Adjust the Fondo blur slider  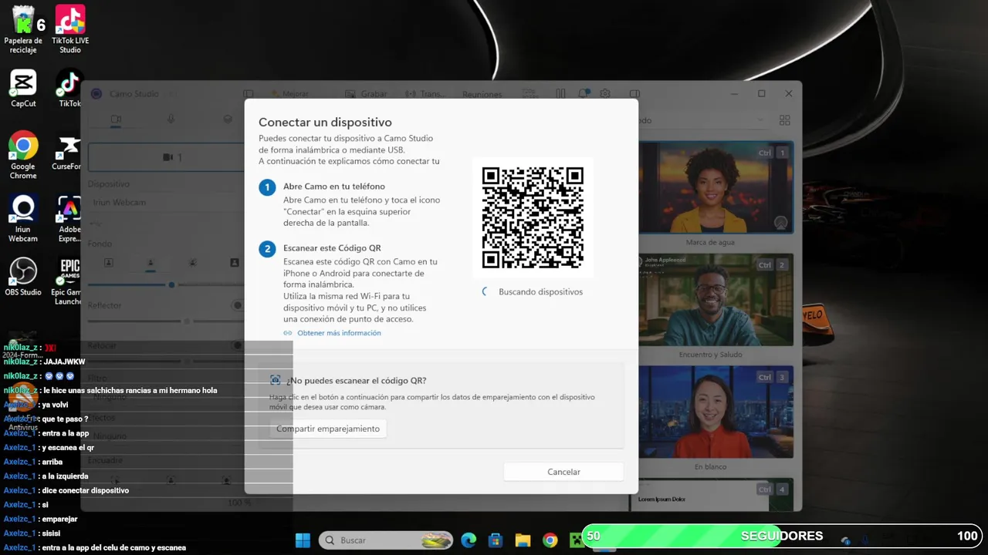pos(171,284)
